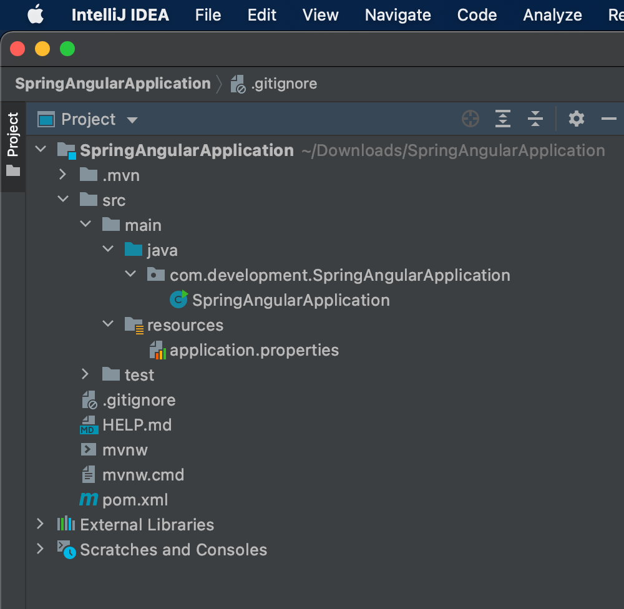This screenshot has width=624, height=609.
Task: Click the mvnw shell script icon
Action: (89, 449)
